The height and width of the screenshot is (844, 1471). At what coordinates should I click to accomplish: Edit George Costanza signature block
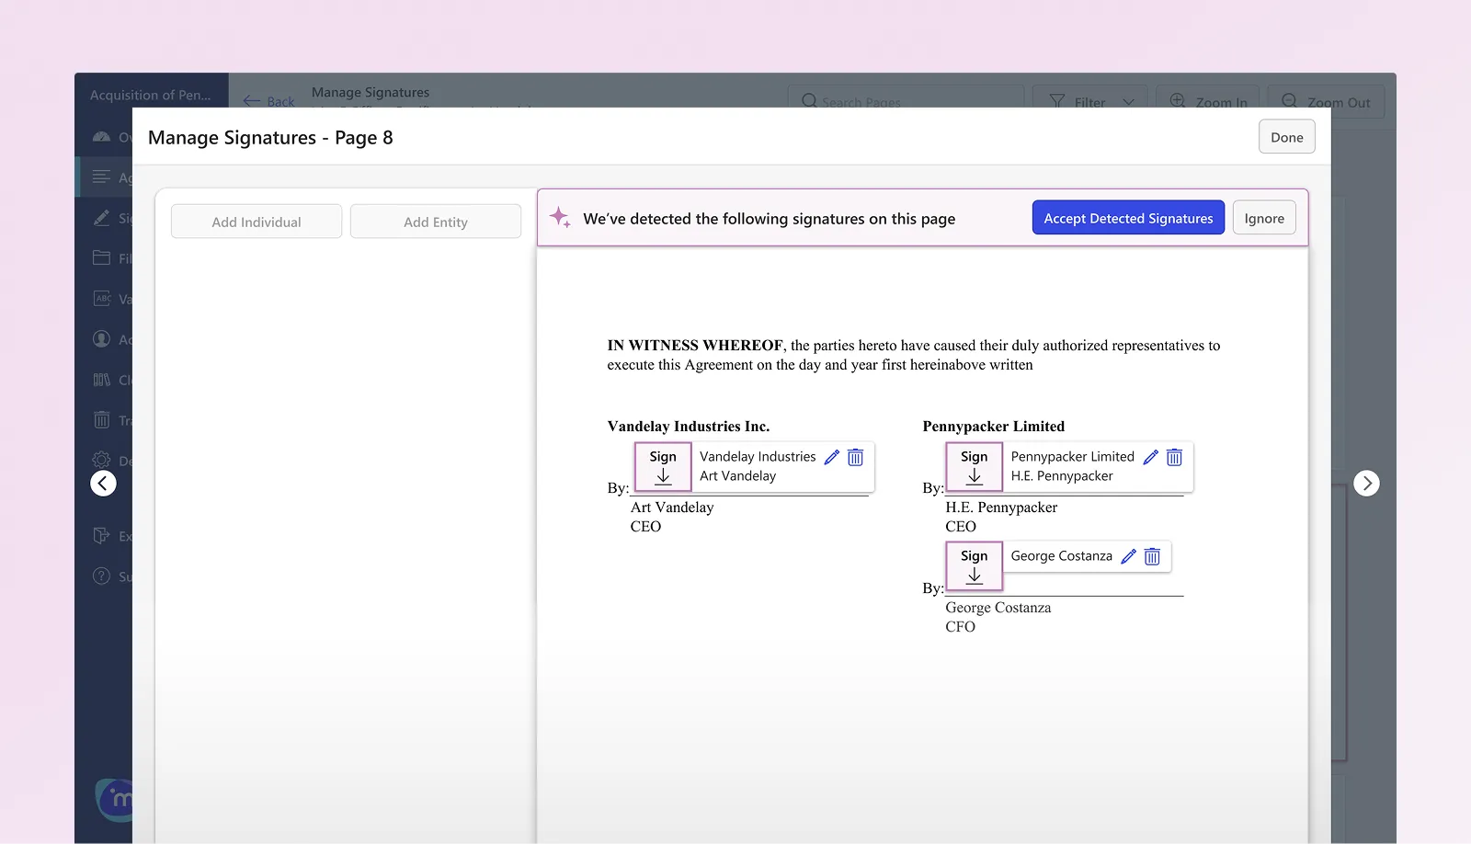1128,556
